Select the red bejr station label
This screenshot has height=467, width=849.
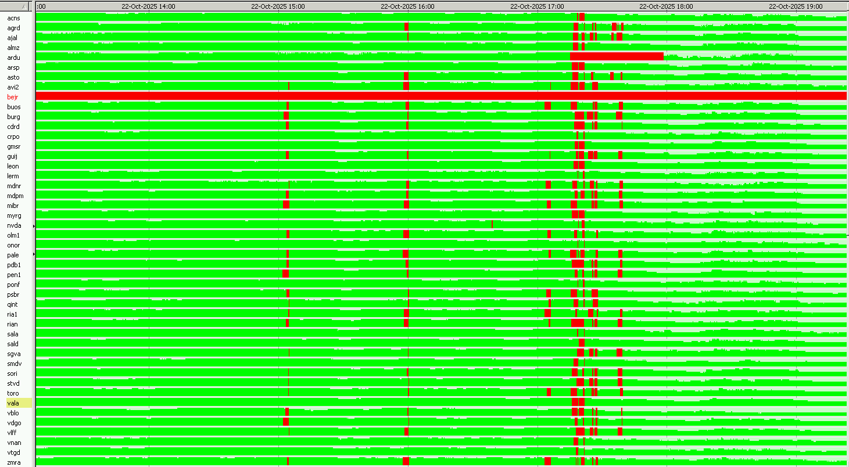pos(13,97)
